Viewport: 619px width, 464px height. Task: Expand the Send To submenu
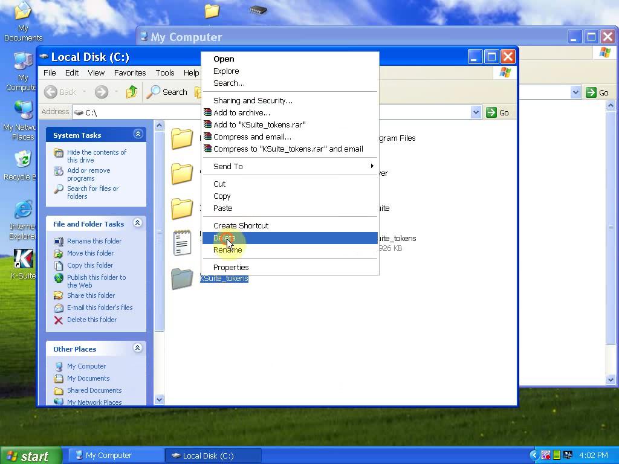[290, 167]
